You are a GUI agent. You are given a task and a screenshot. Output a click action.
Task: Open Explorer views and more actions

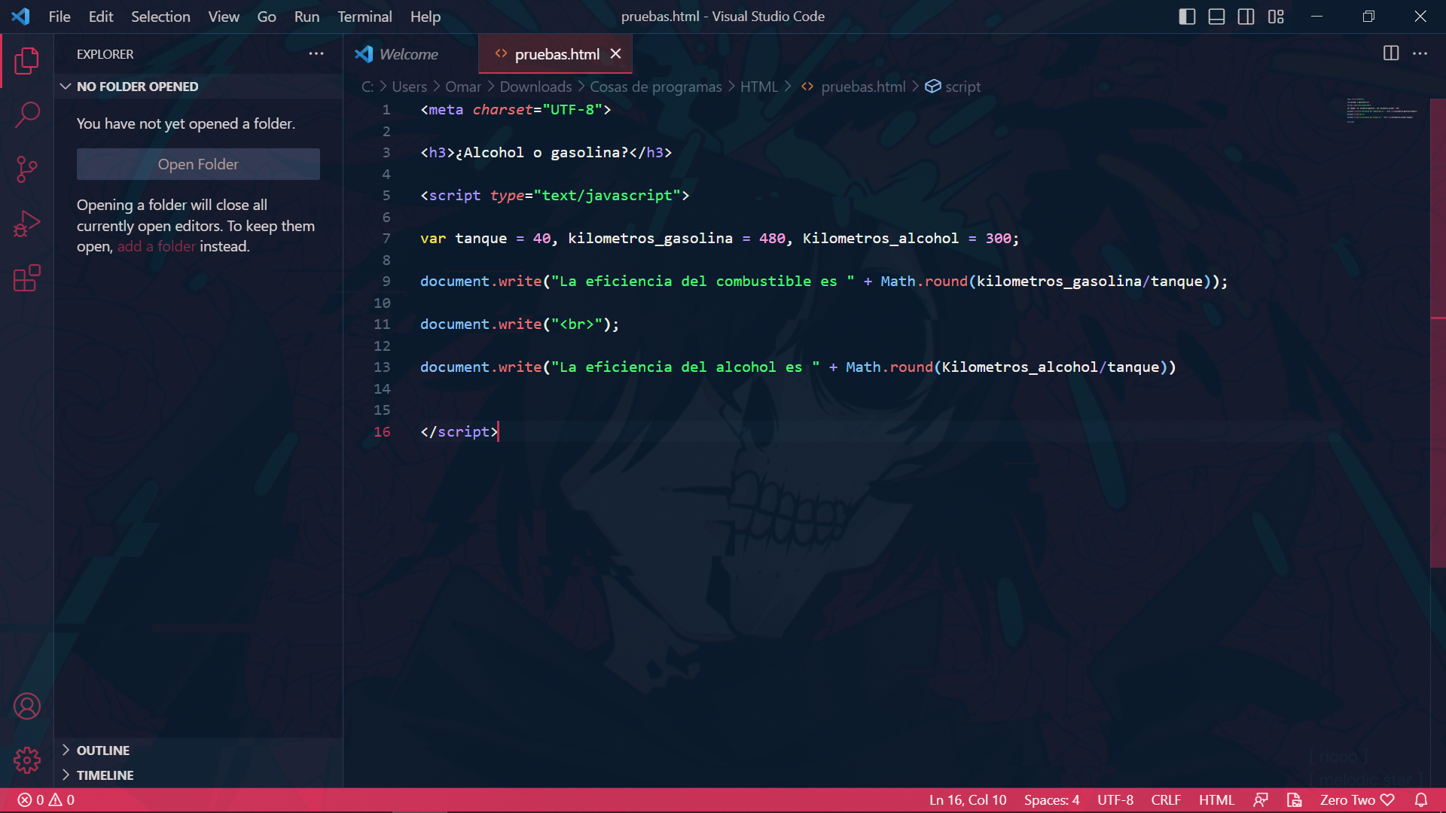click(316, 53)
